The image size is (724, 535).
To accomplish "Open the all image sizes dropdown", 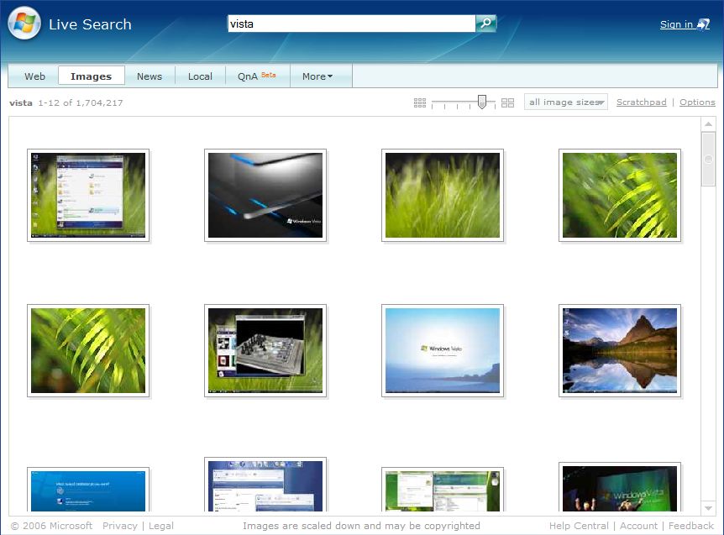I will [x=565, y=102].
